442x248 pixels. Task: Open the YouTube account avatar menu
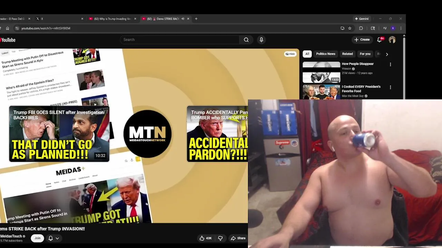point(392,40)
